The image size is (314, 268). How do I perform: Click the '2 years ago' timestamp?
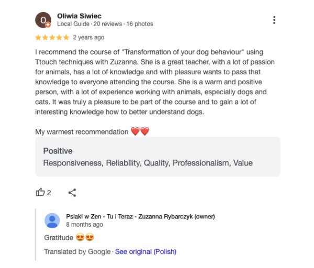88,38
